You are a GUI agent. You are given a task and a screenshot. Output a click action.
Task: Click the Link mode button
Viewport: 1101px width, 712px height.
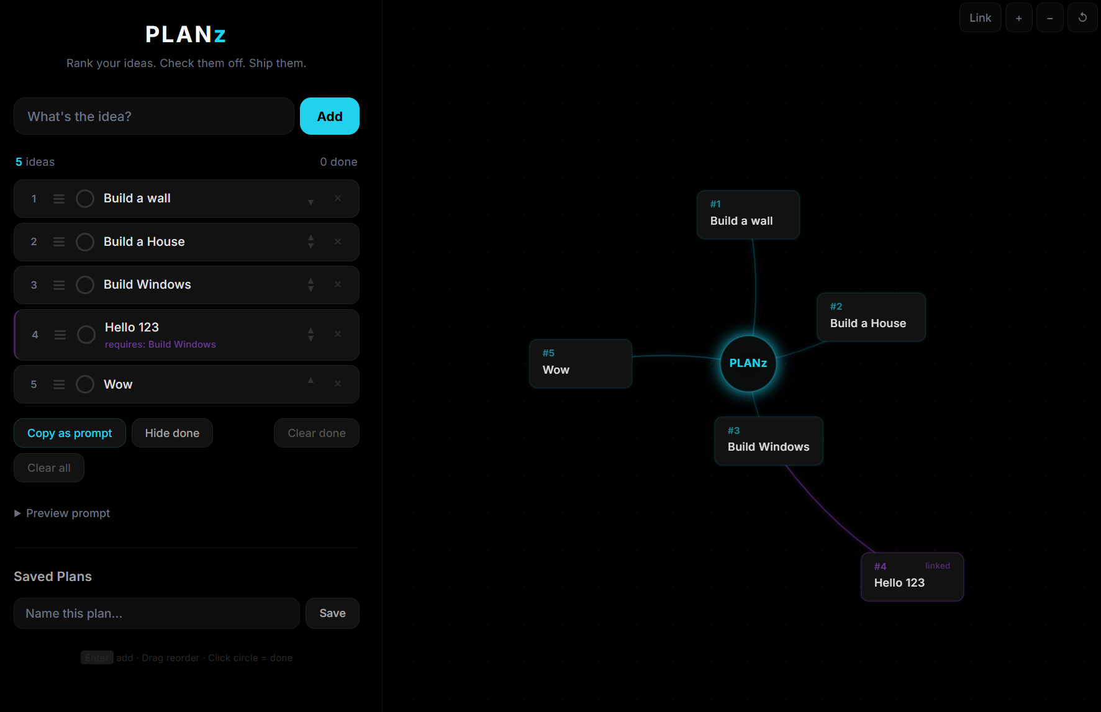click(x=980, y=18)
